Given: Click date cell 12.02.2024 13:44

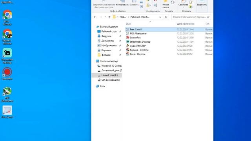Looking at the screenshot, I should [185, 29].
